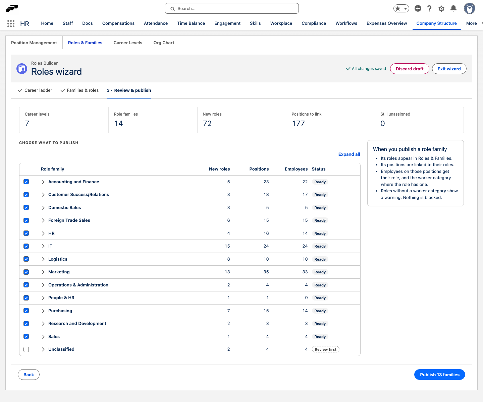
Task: Expand the Foreign Trade Sales row
Action: pyautogui.click(x=43, y=220)
